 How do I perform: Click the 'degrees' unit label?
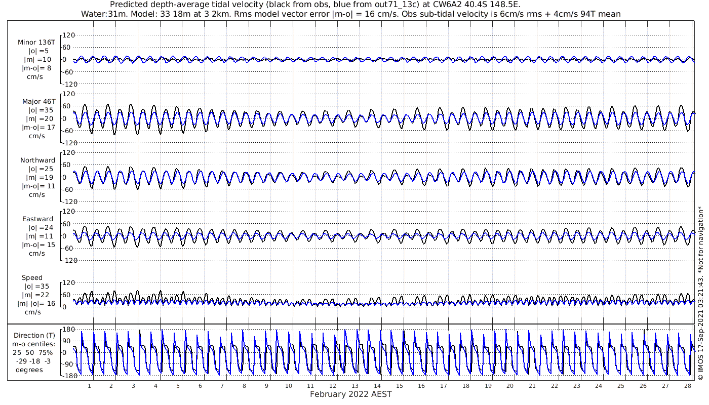pos(29,370)
